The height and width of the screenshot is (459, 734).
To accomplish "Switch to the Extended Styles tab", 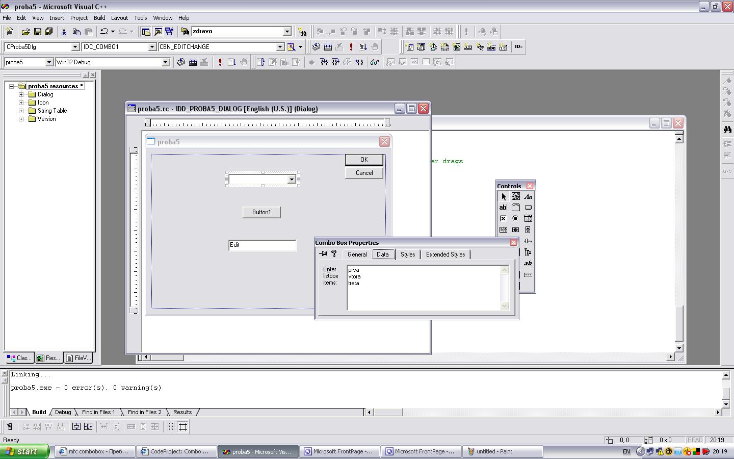I will point(445,254).
